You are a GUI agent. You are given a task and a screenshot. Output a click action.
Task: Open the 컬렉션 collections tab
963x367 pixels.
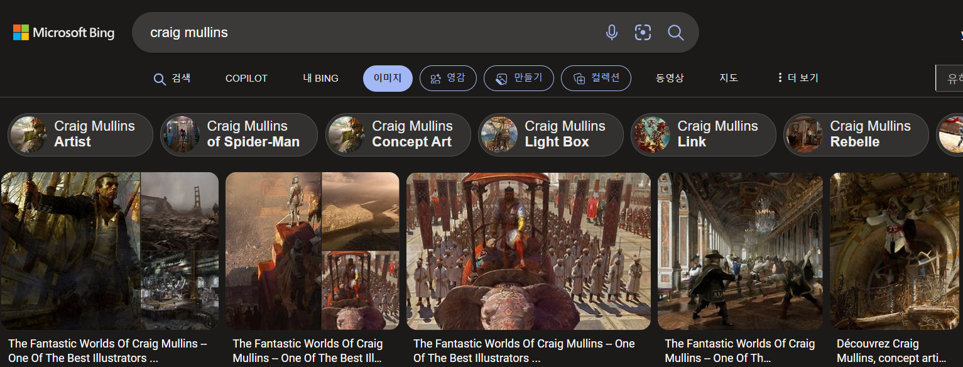(x=596, y=79)
